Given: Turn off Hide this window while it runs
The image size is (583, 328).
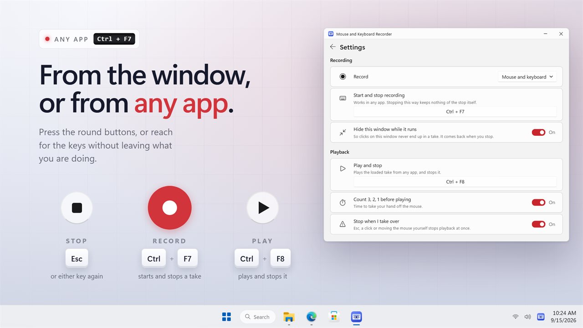Looking at the screenshot, I should click(x=538, y=133).
